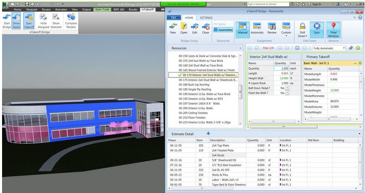Click the Open folder icon in quick access toolbar
Viewport: 365px width, 193px height.
[x=18, y=4]
